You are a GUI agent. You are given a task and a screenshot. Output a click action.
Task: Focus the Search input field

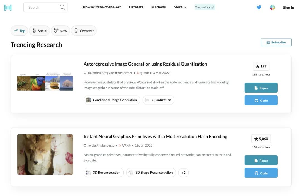(x=45, y=7)
